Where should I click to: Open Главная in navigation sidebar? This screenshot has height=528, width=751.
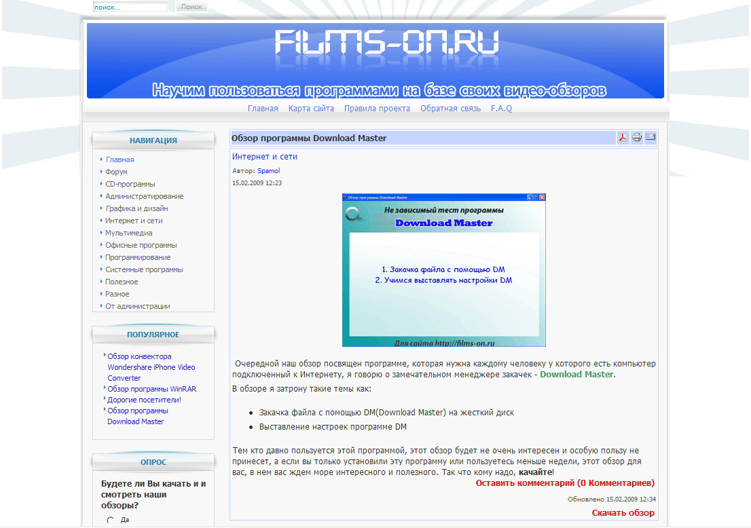(120, 159)
